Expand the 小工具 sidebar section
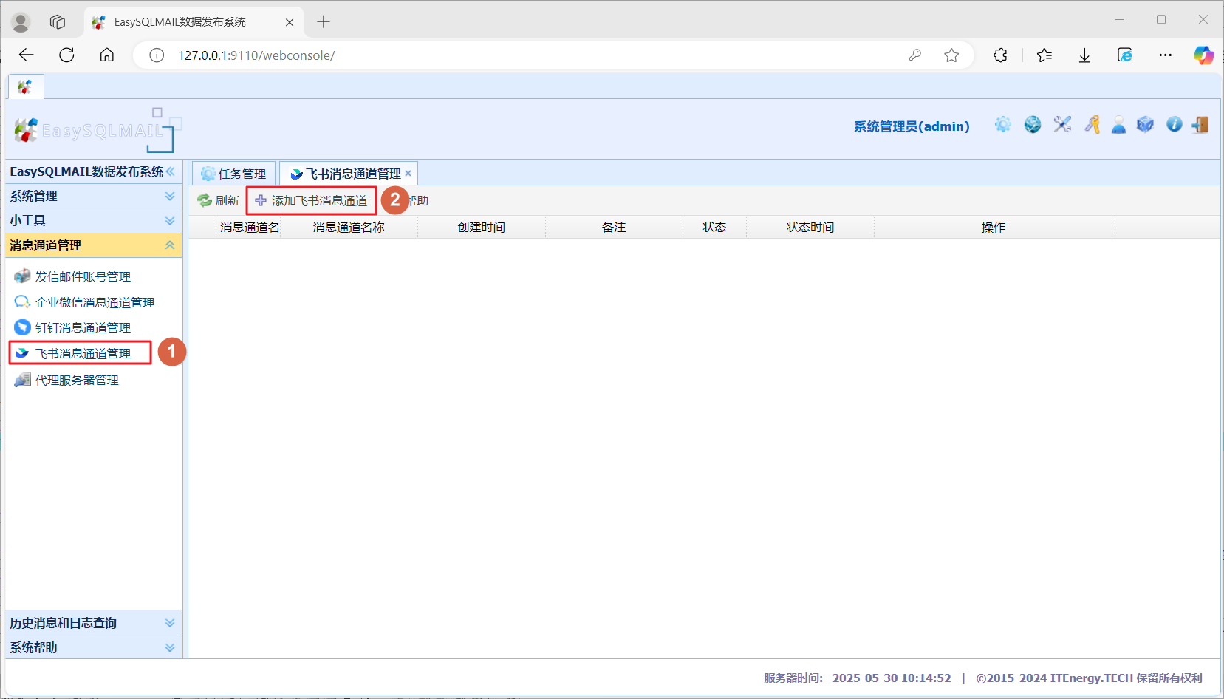The width and height of the screenshot is (1224, 699). point(92,220)
